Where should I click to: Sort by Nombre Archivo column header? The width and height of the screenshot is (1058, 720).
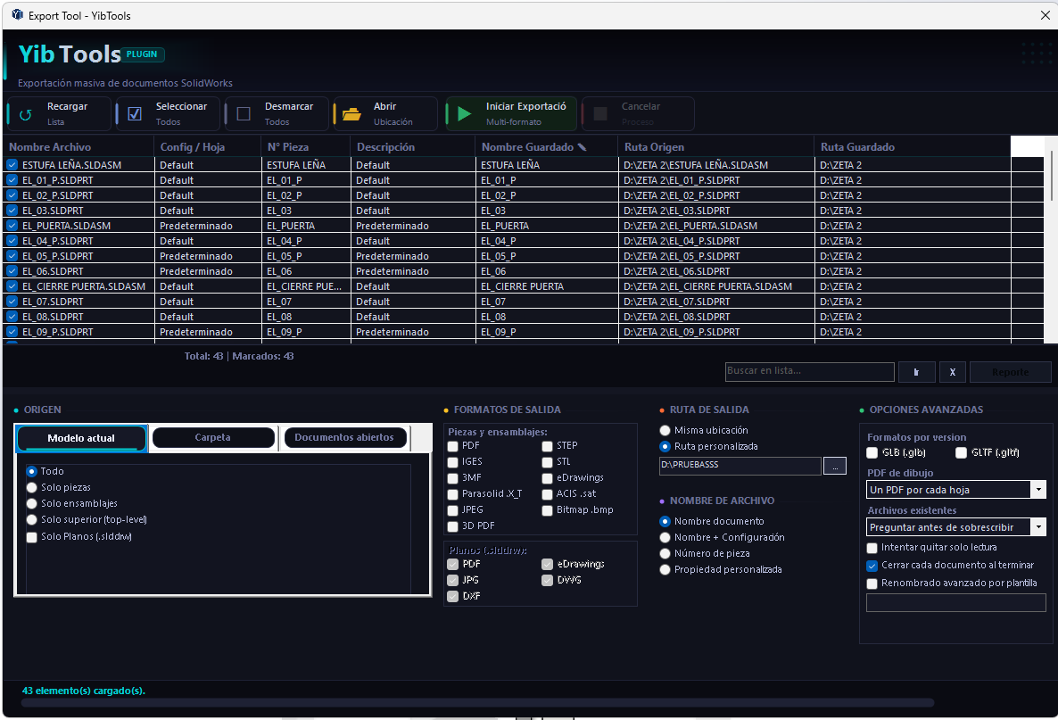[x=79, y=146]
